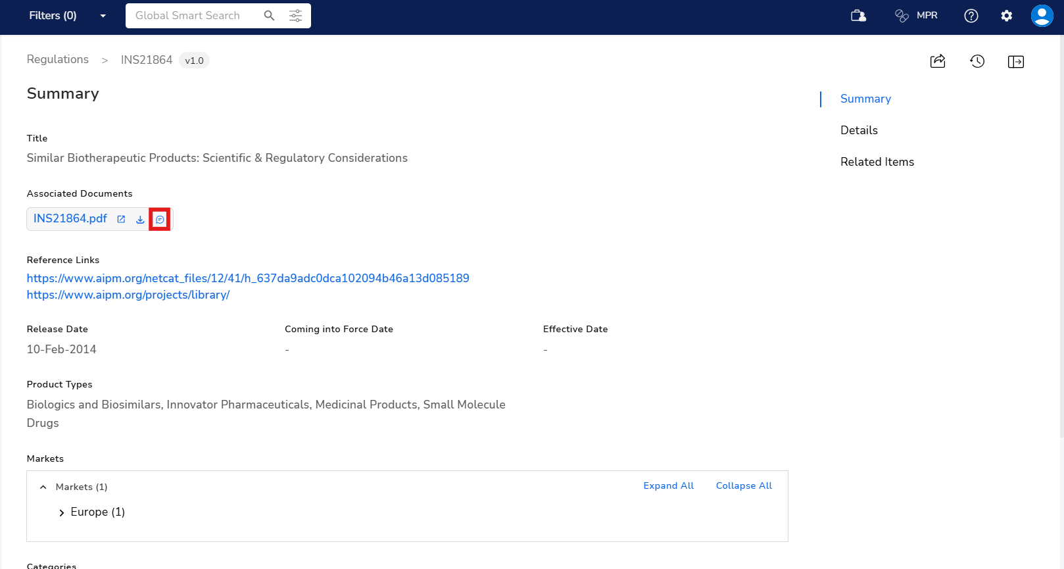Click the Filters (0) label
The height and width of the screenshot is (569, 1064).
[53, 16]
